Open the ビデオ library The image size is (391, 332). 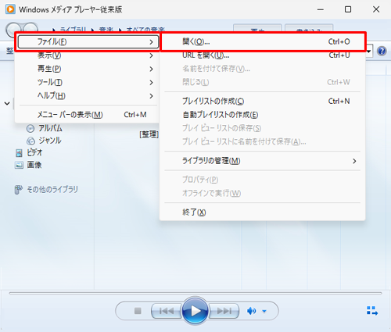pyautogui.click(x=34, y=152)
